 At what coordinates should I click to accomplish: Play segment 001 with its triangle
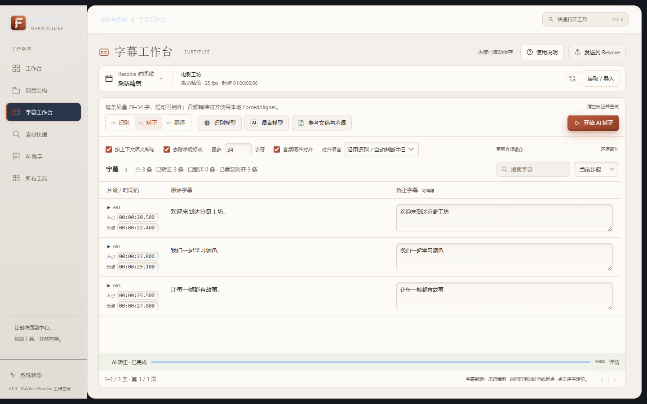pos(109,208)
